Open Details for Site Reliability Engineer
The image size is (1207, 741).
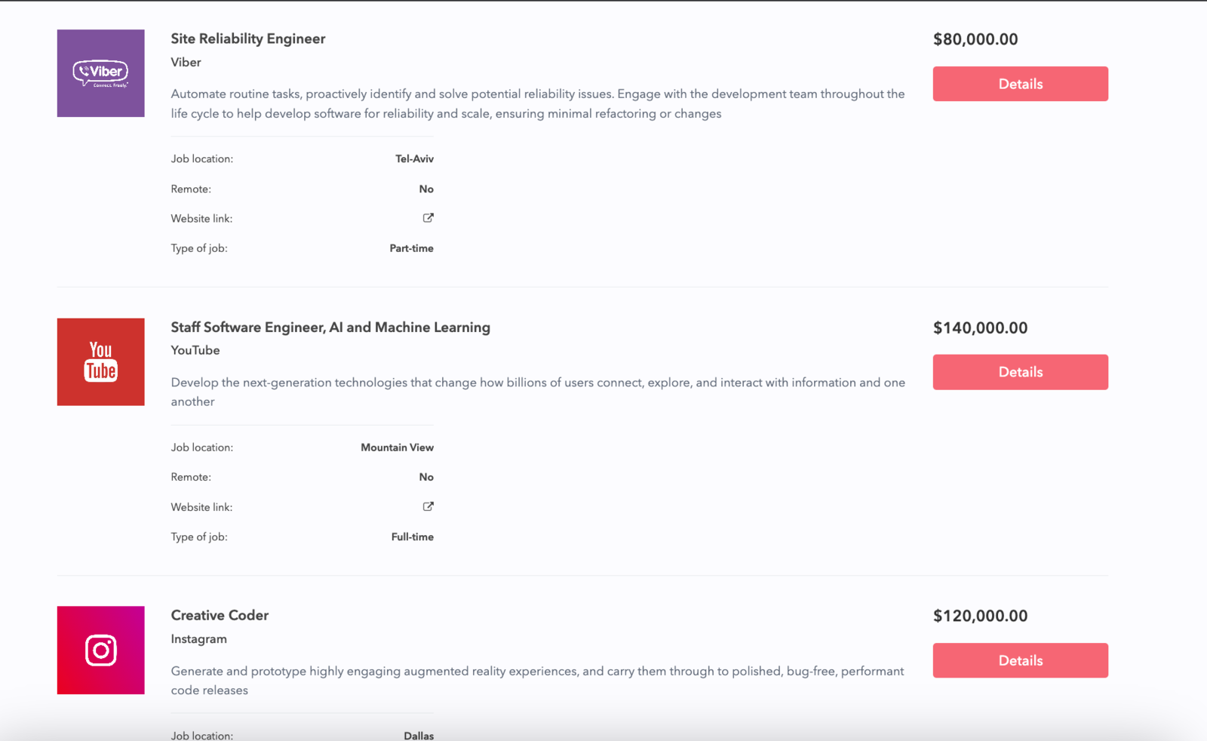(1020, 84)
